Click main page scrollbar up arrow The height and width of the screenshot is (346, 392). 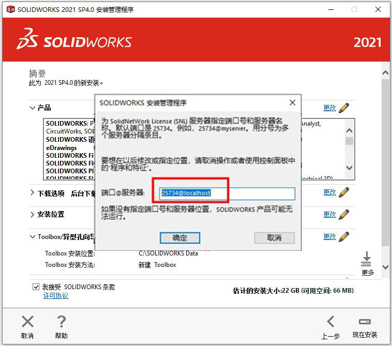(x=385, y=73)
